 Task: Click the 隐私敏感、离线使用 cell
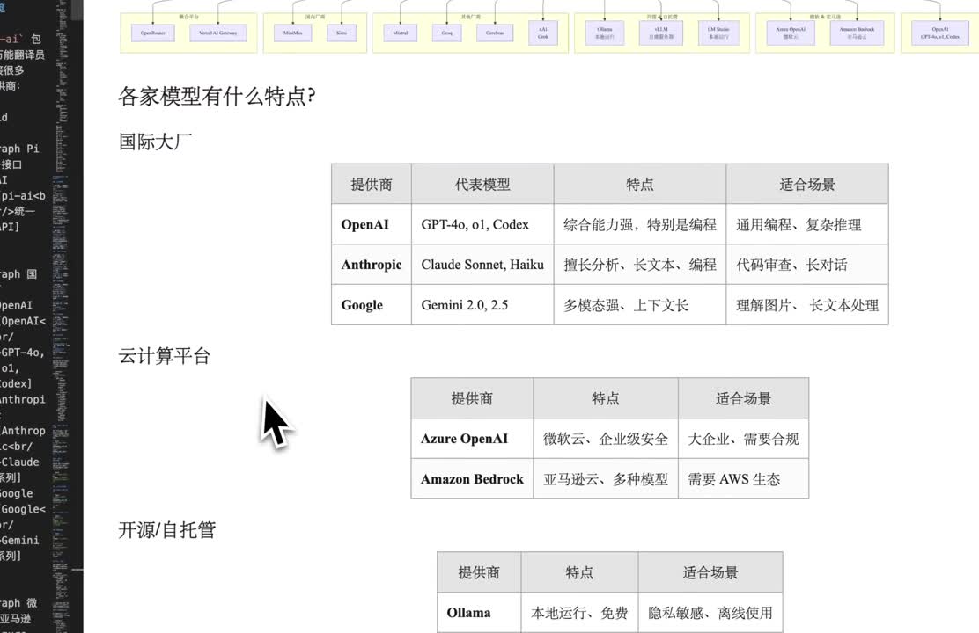(x=710, y=613)
